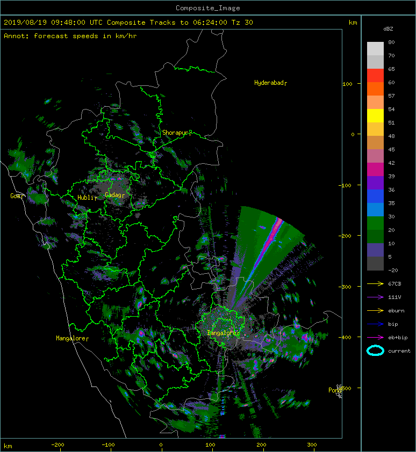The image size is (416, 452).
Task: Select the dark gray swatch above -20
Action: [375, 263]
